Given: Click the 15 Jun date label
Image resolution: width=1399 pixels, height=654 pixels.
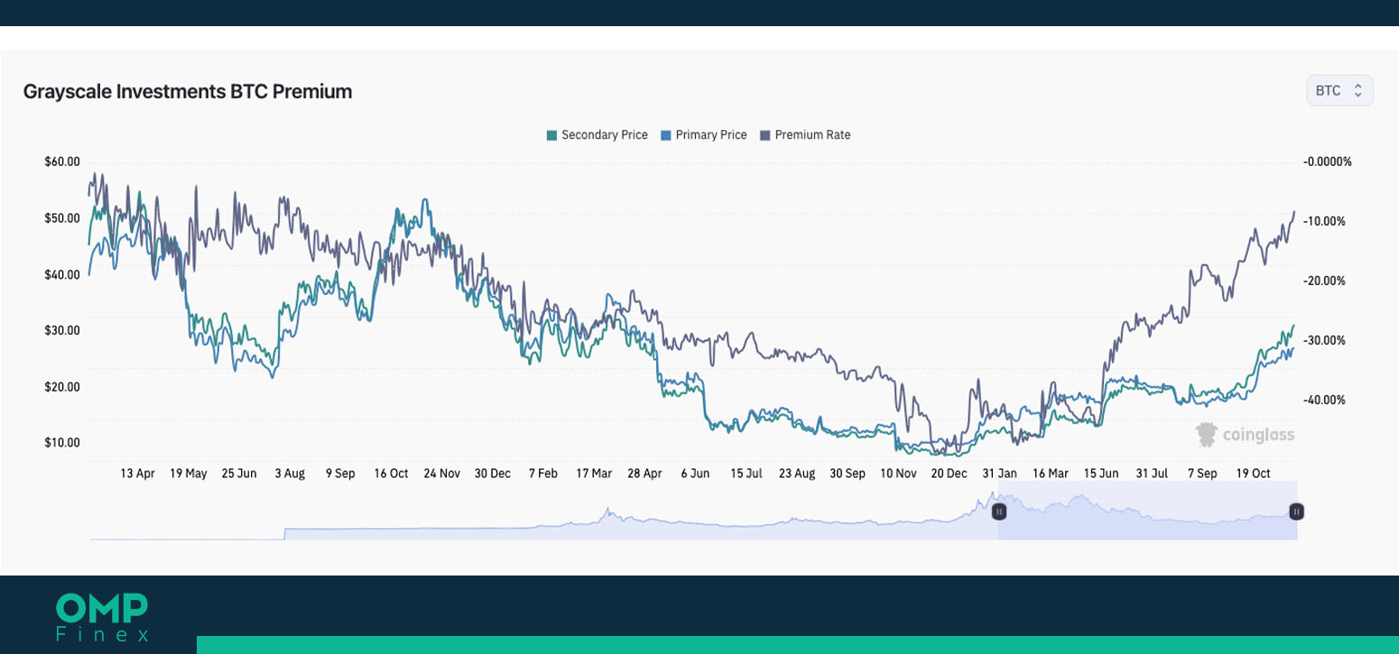Looking at the screenshot, I should (1101, 473).
